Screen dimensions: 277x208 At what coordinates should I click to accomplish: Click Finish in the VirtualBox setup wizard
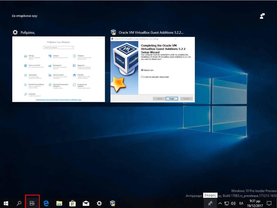point(172,99)
